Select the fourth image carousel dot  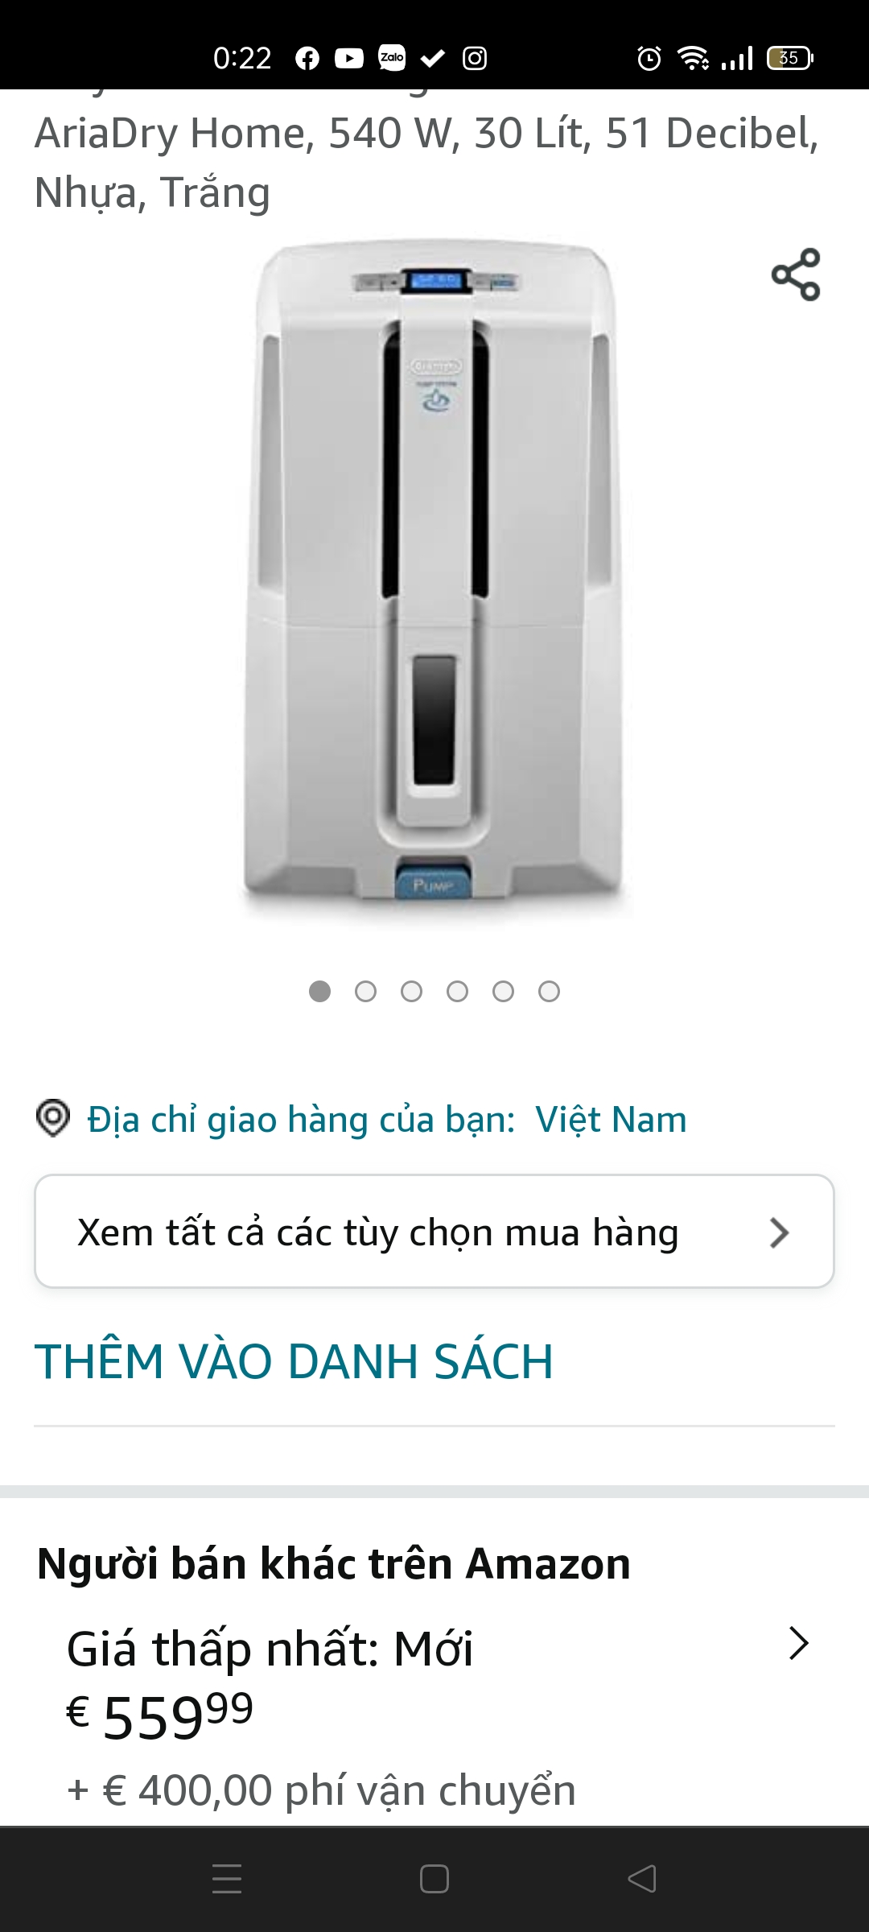pyautogui.click(x=457, y=991)
